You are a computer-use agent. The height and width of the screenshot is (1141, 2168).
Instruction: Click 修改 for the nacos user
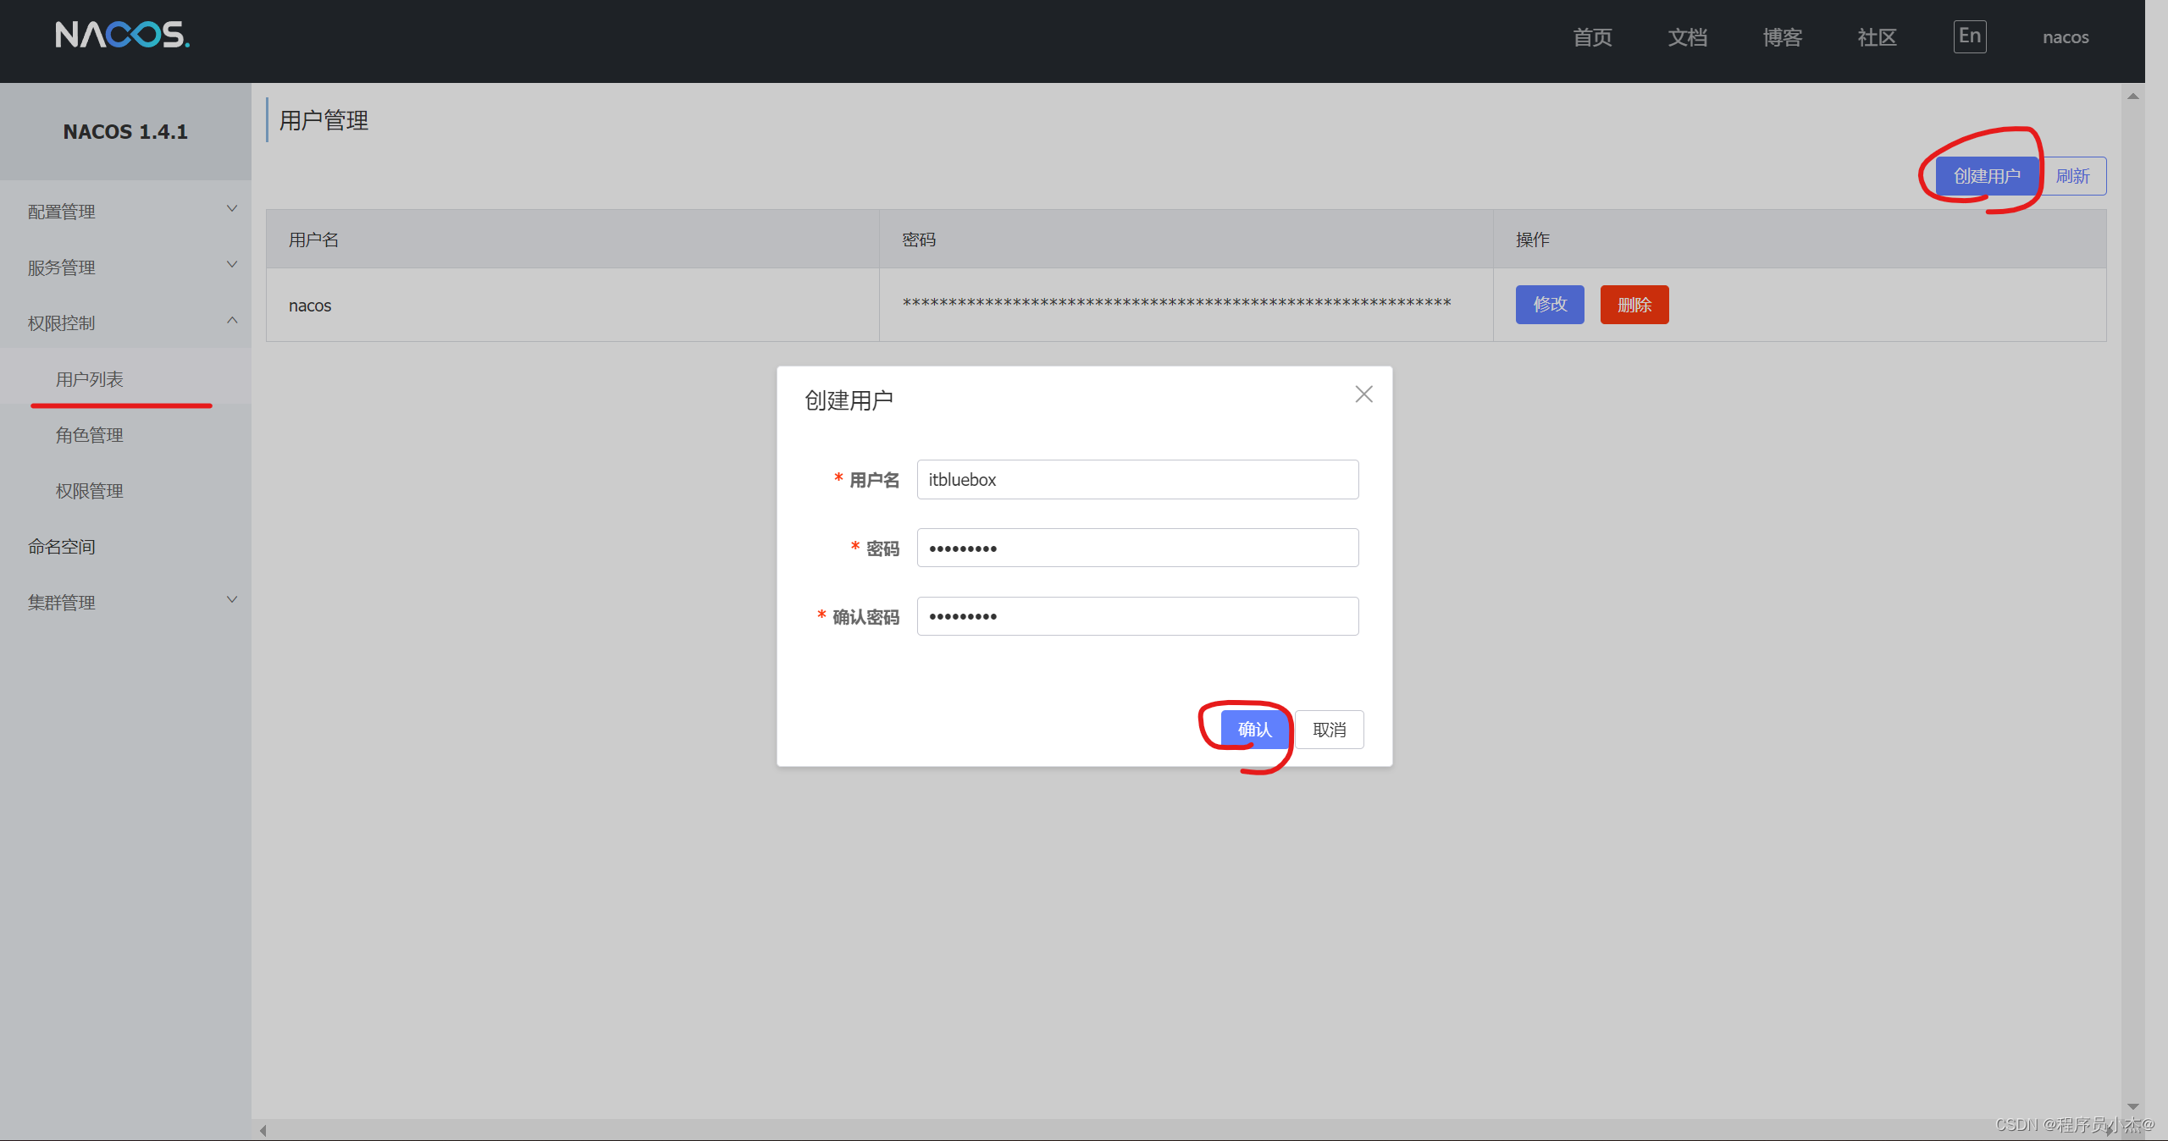[x=1550, y=305]
